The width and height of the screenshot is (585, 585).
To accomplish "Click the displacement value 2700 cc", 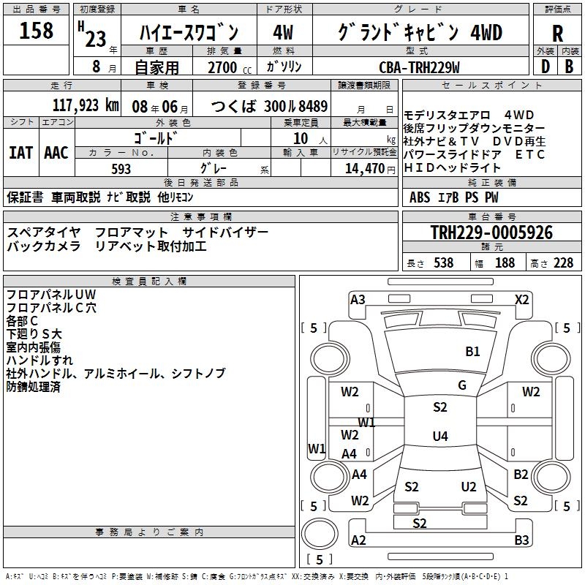I will [230, 67].
